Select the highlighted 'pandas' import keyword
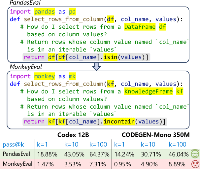 [45, 12]
